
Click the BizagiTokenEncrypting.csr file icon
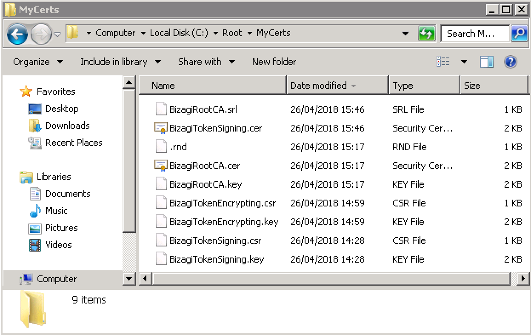pyautogui.click(x=161, y=203)
